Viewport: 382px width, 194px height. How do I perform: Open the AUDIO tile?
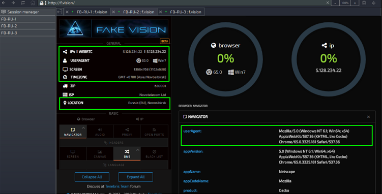pyautogui.click(x=100, y=132)
